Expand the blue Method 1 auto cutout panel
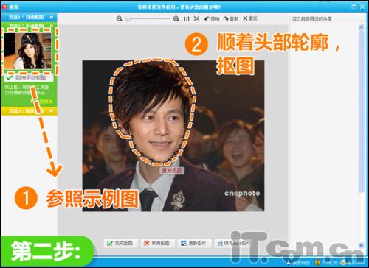This screenshot has width=369, height=268. [29, 18]
